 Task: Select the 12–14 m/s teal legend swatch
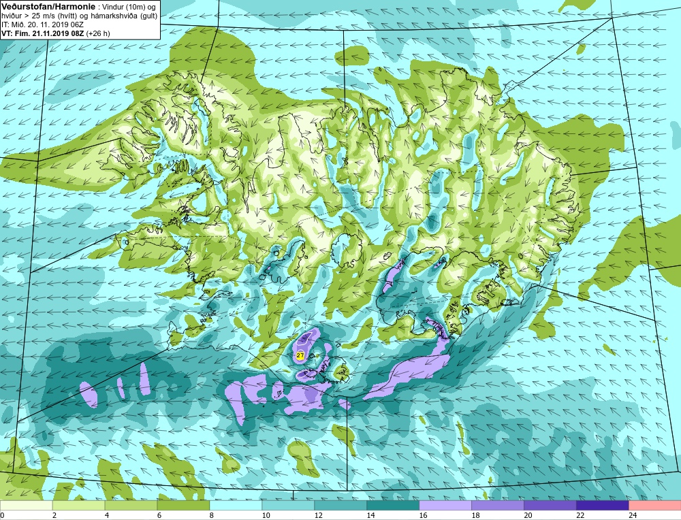tap(340, 506)
